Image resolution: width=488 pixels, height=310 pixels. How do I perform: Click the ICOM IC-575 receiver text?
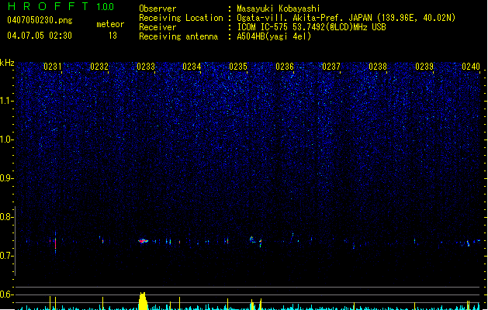[311, 27]
